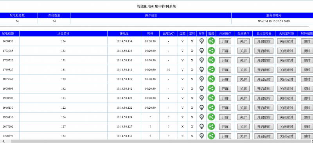Click the 点位名称 column header
The image size is (313, 143).
(63, 34)
